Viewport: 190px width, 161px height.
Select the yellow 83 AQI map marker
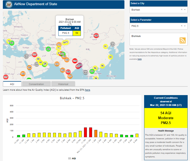pos(110,57)
